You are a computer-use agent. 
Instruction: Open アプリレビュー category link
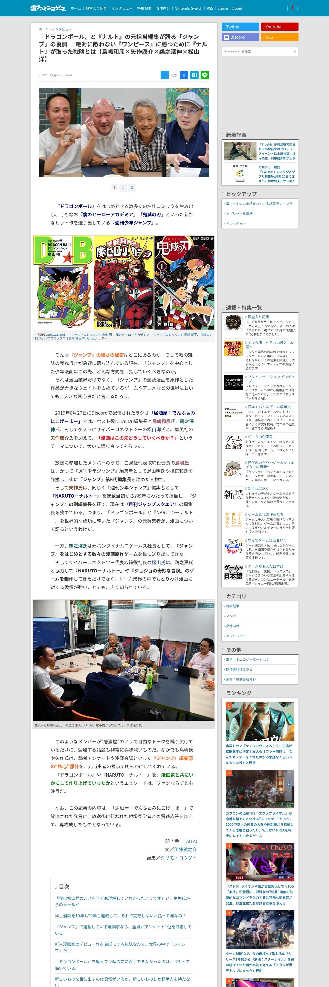tap(237, 636)
